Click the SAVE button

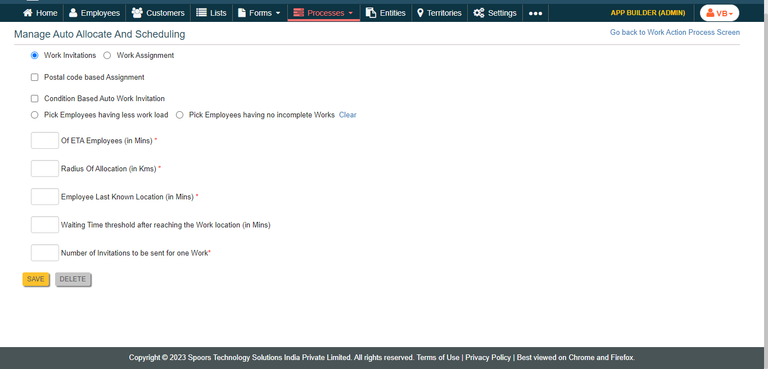pyautogui.click(x=36, y=279)
